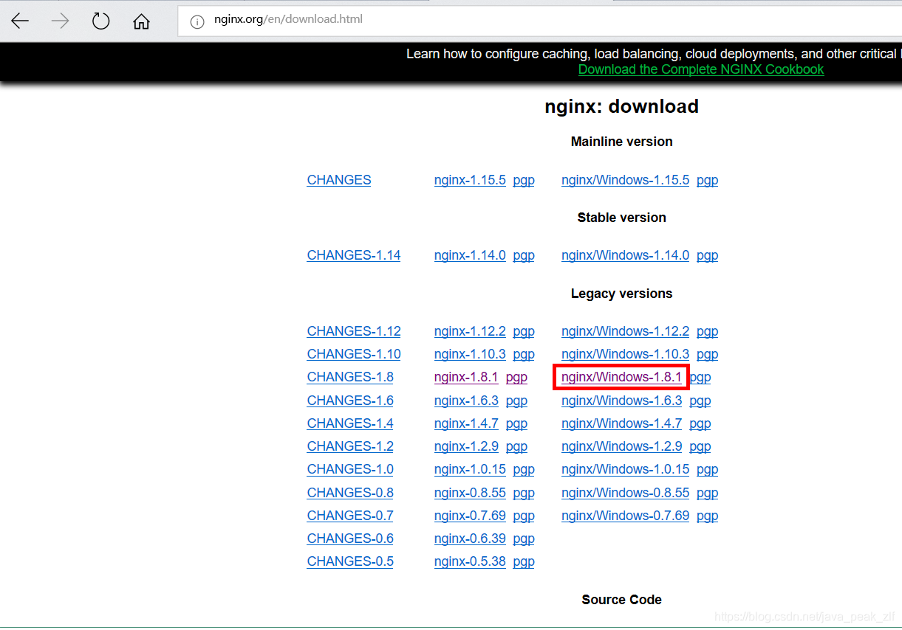This screenshot has width=902, height=630.
Task: Open pgp link next to nginx-1.6.3
Action: (x=516, y=401)
